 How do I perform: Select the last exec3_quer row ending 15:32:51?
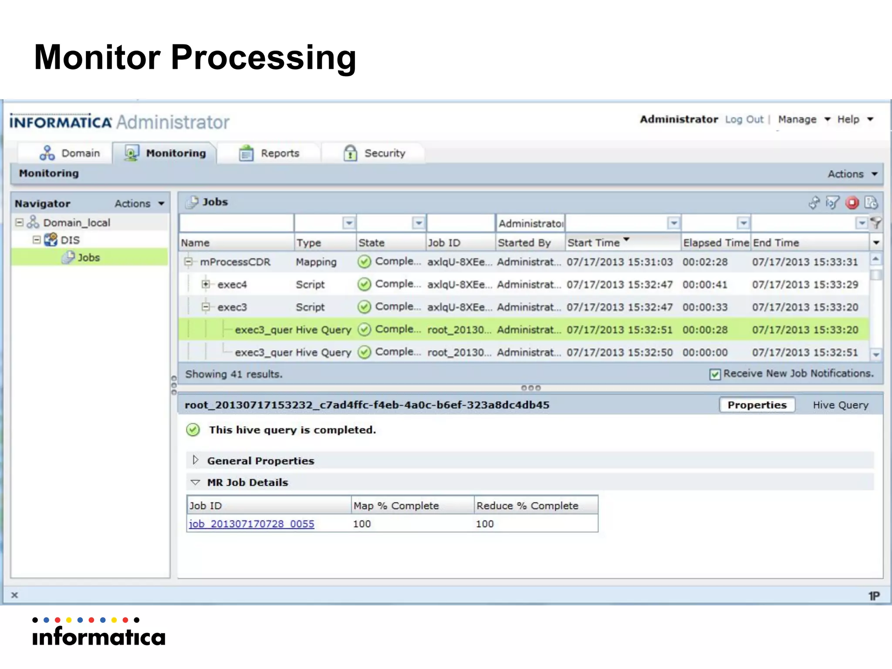click(524, 352)
